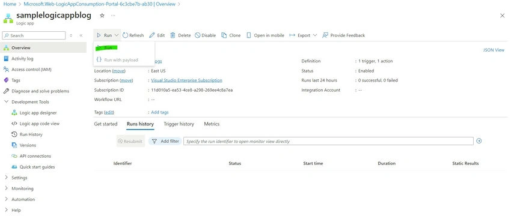Viewport: 511px width, 216px height.
Task: Click the Add tags link
Action: pyautogui.click(x=160, y=112)
